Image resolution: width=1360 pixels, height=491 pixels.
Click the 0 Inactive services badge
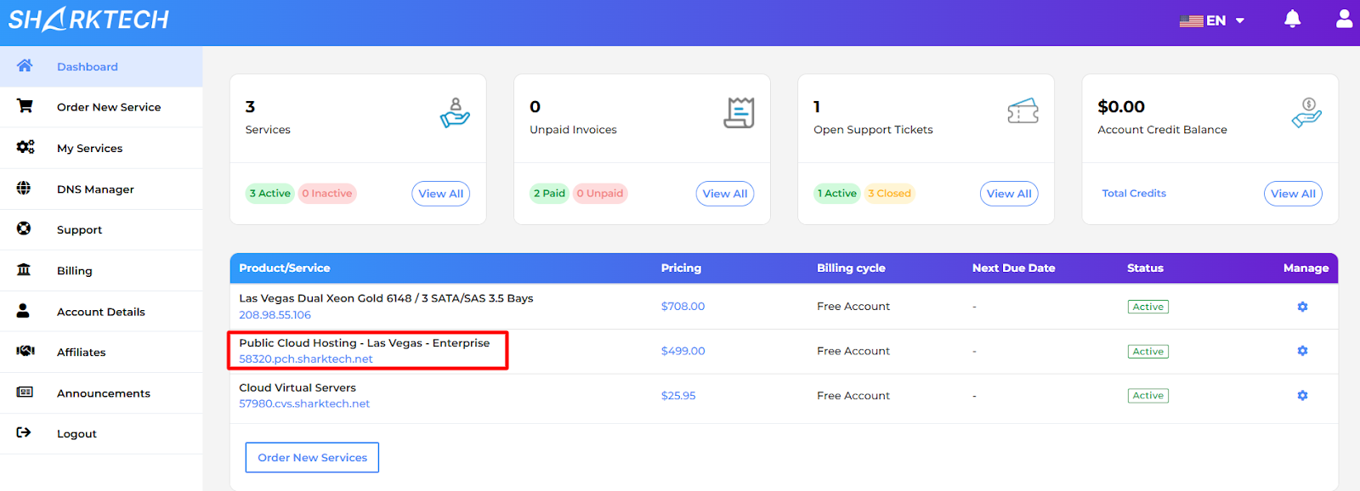coord(327,194)
